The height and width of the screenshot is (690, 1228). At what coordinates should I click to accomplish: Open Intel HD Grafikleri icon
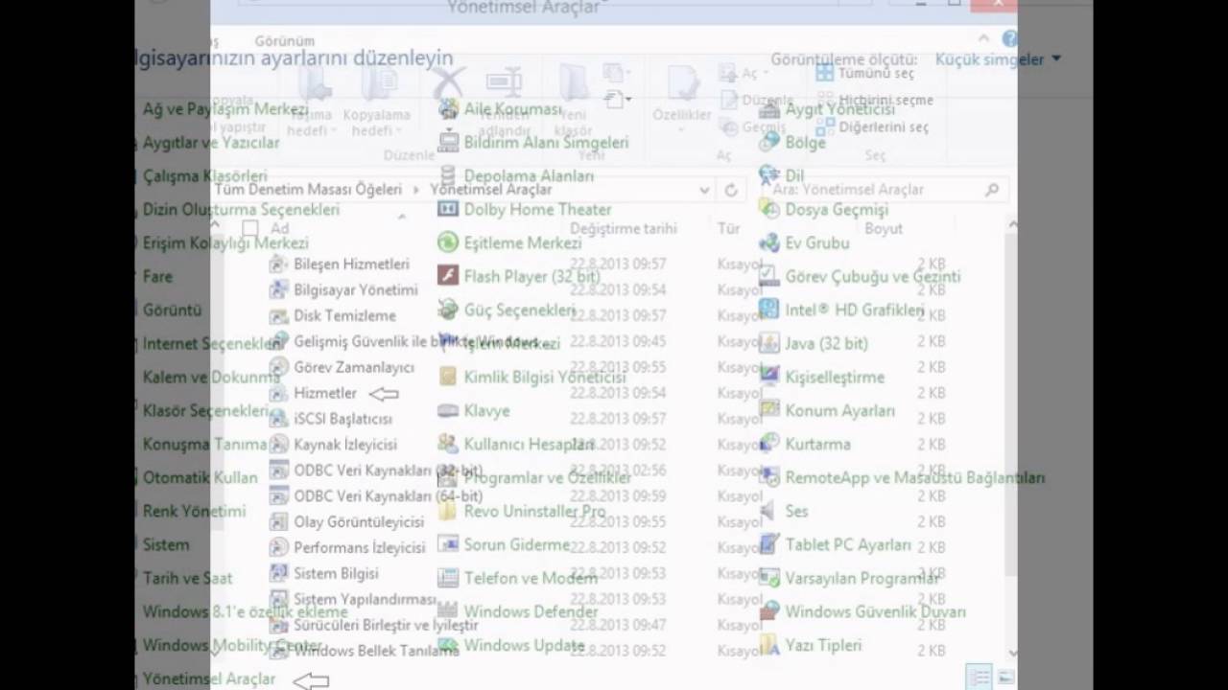(x=768, y=310)
